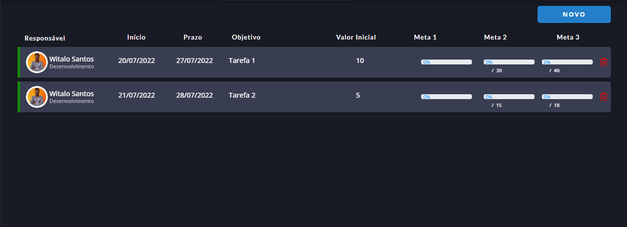The width and height of the screenshot is (627, 227).
Task: Click the Prazo column header
Action: pos(193,37)
